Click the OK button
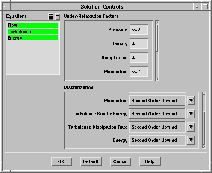The image size is (212, 173). 62,161
